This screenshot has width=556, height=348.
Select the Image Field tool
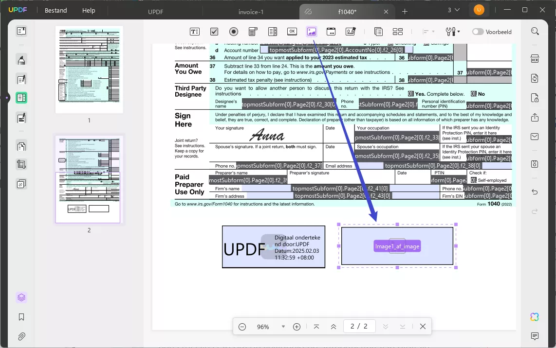[x=311, y=32]
